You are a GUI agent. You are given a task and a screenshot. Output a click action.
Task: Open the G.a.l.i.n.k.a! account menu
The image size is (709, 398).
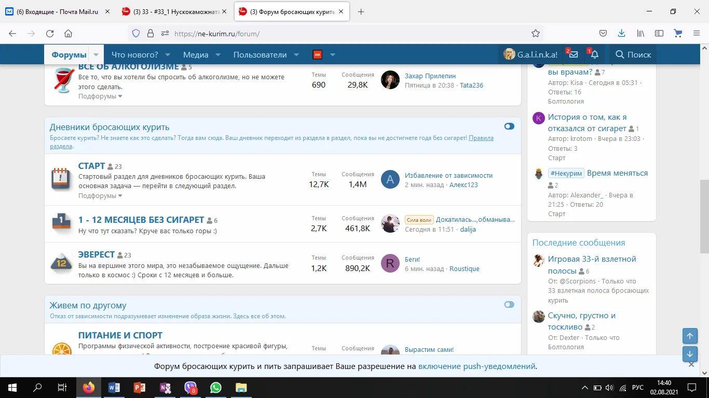[x=530, y=54]
